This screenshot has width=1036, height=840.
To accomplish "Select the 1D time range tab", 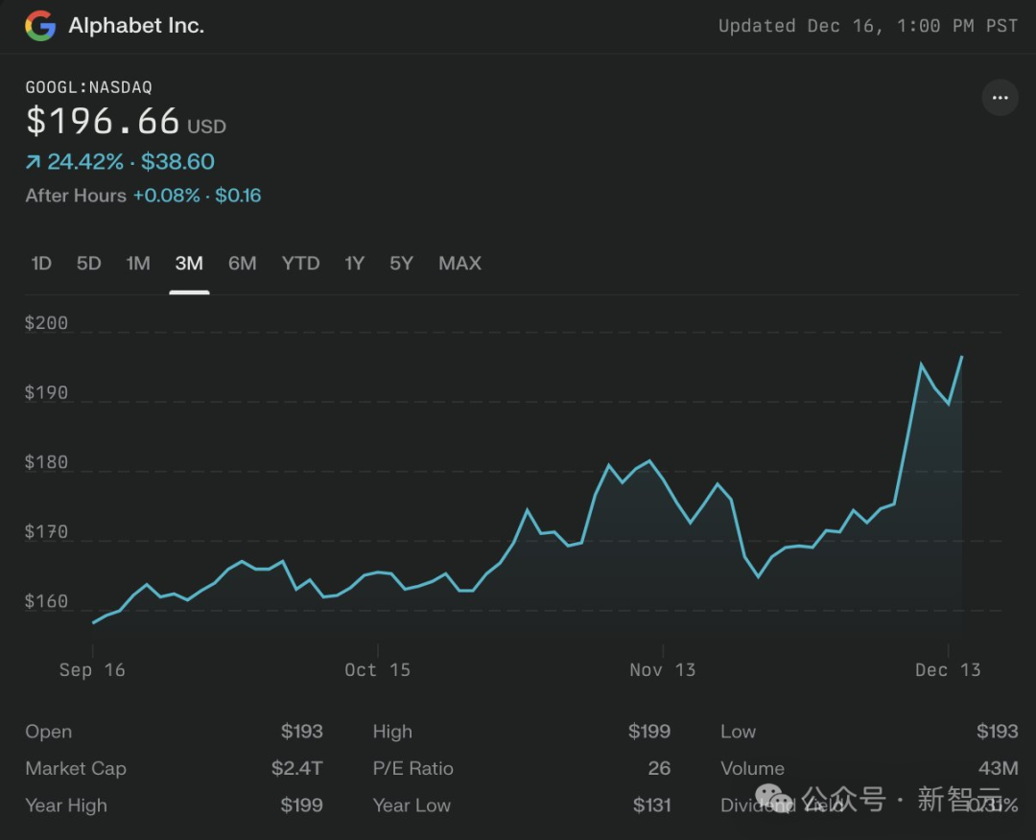I will [x=41, y=264].
